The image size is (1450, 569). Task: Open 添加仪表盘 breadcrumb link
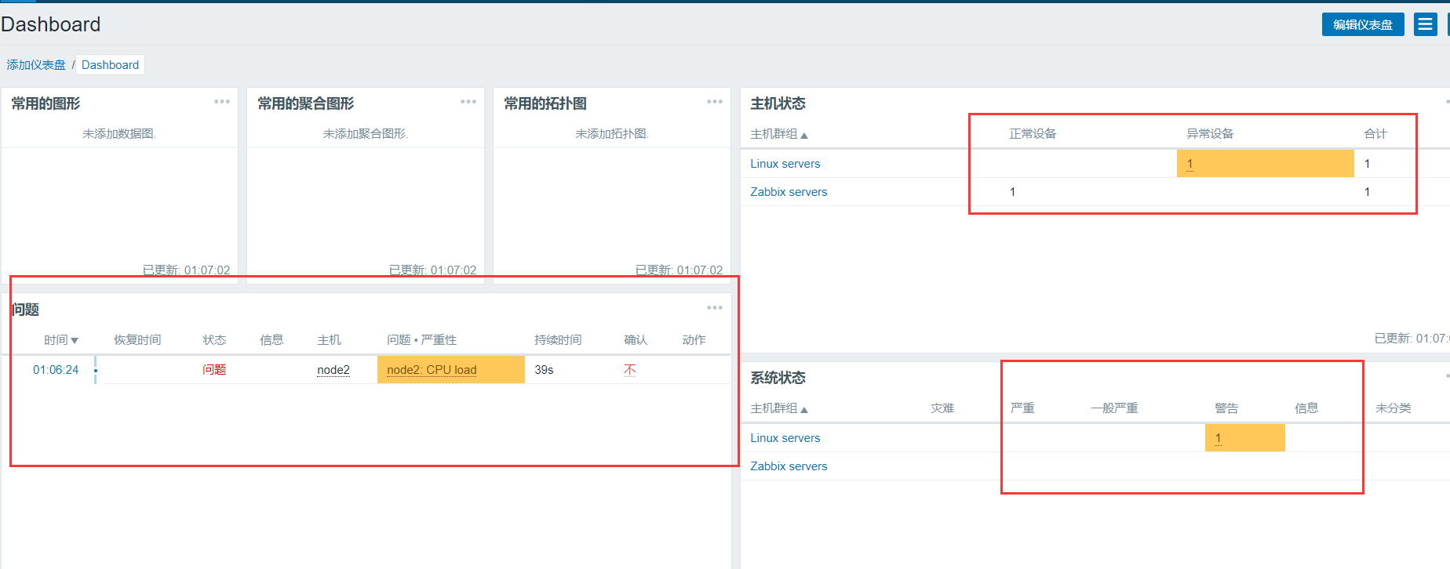tap(36, 65)
